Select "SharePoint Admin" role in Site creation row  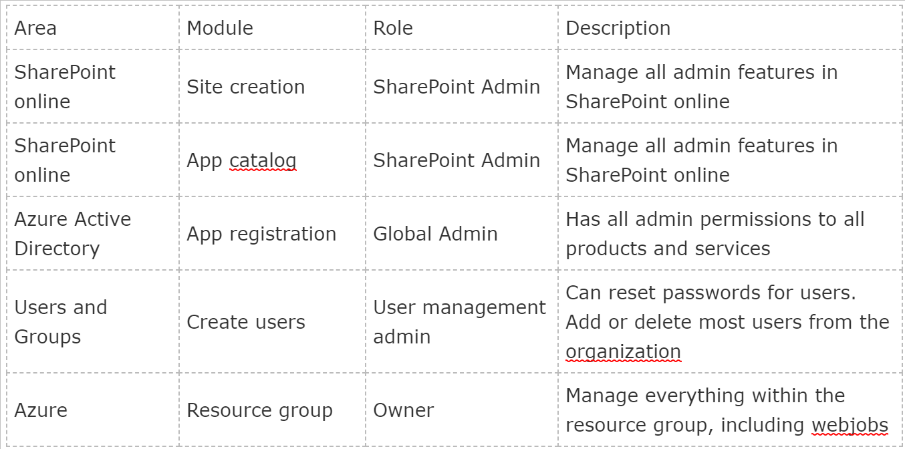pyautogui.click(x=462, y=87)
